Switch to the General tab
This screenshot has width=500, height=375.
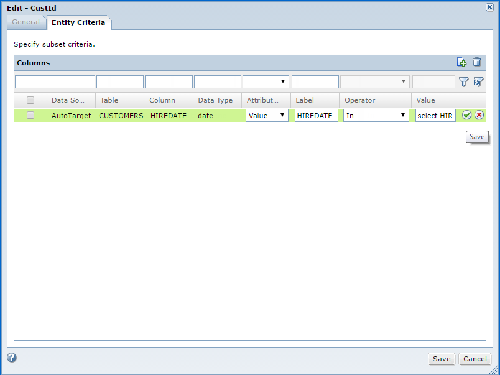pyautogui.click(x=26, y=22)
